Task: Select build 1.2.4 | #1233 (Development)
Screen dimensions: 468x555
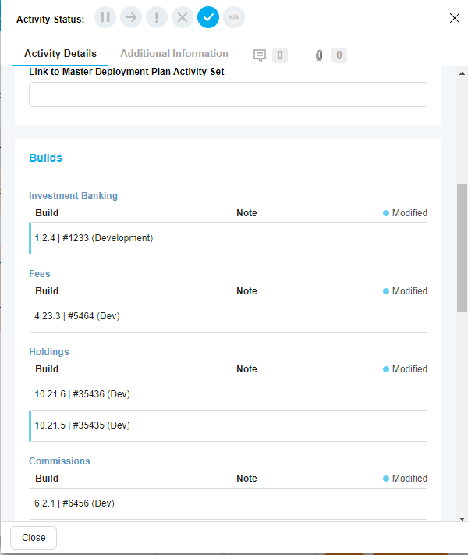Action: [x=94, y=238]
